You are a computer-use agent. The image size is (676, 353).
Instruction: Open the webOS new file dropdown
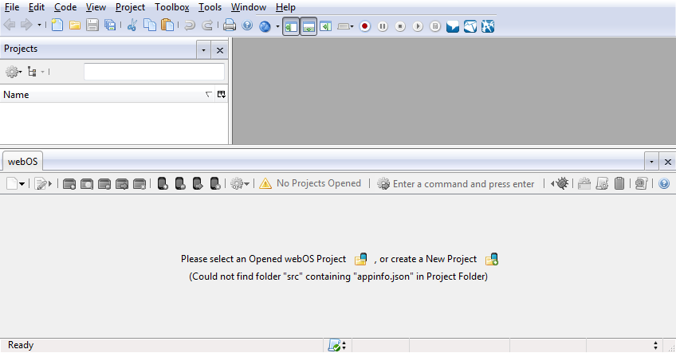(x=15, y=183)
